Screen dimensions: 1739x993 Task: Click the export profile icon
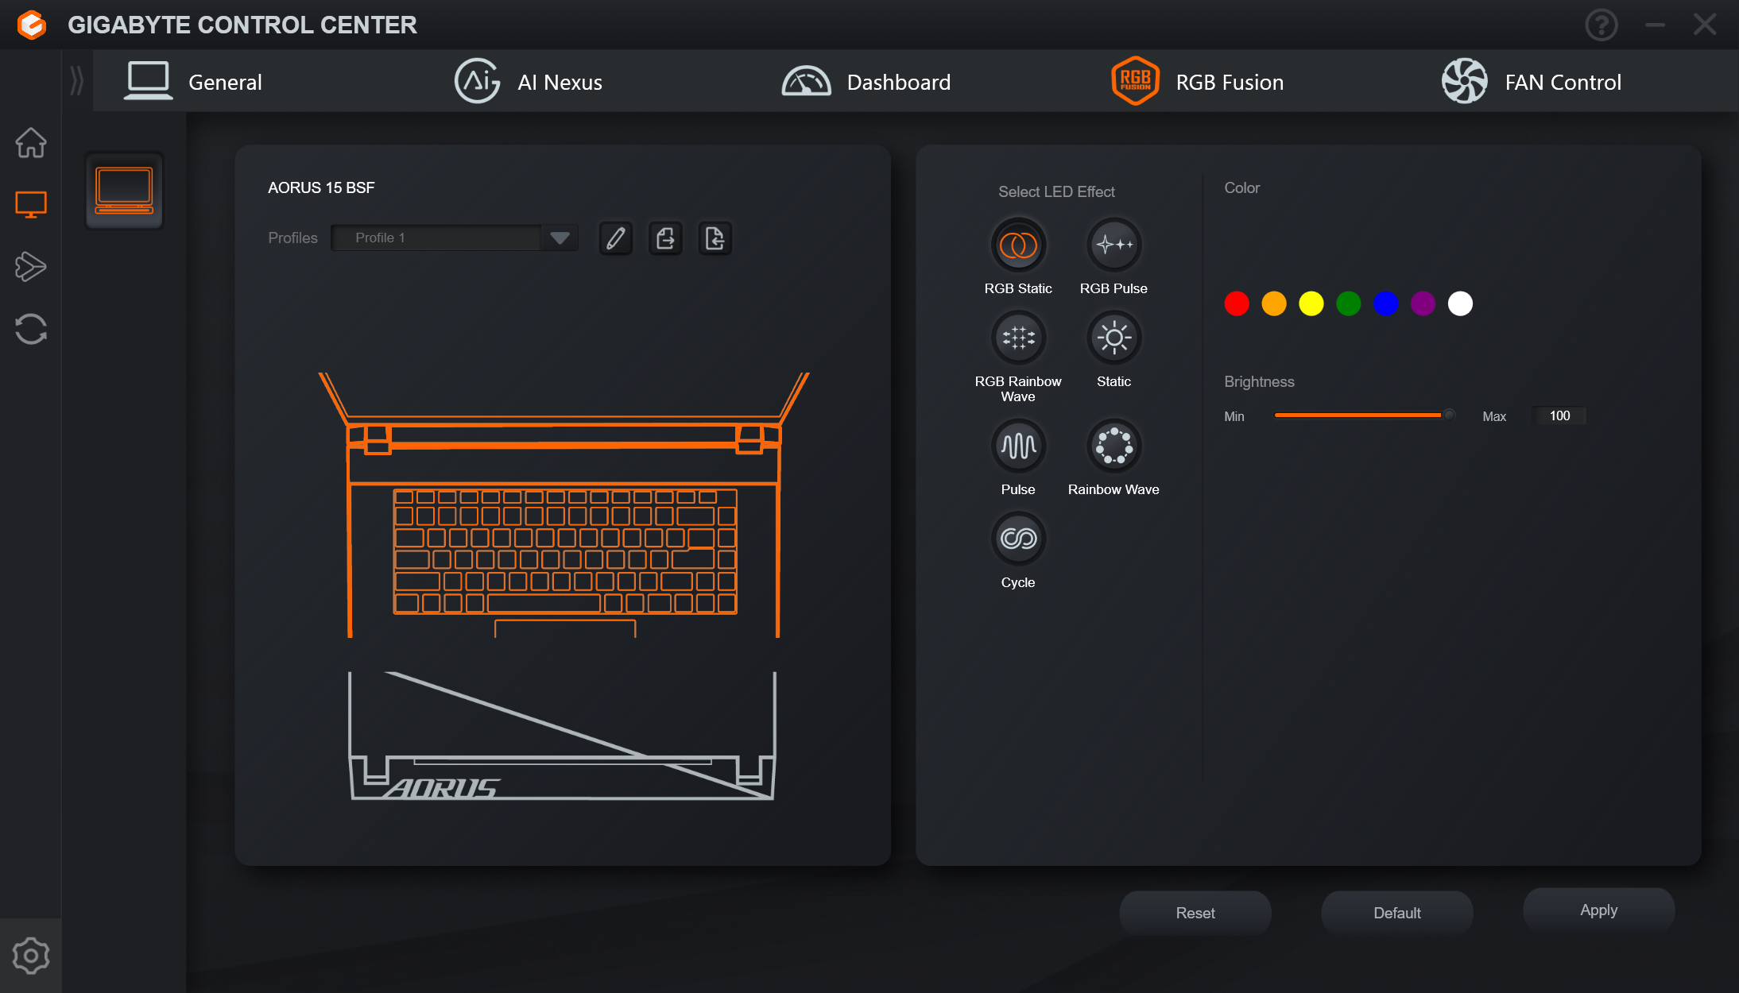click(665, 238)
